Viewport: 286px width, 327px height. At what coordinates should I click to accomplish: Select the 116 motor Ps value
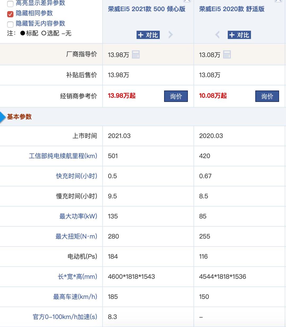pos(203,257)
